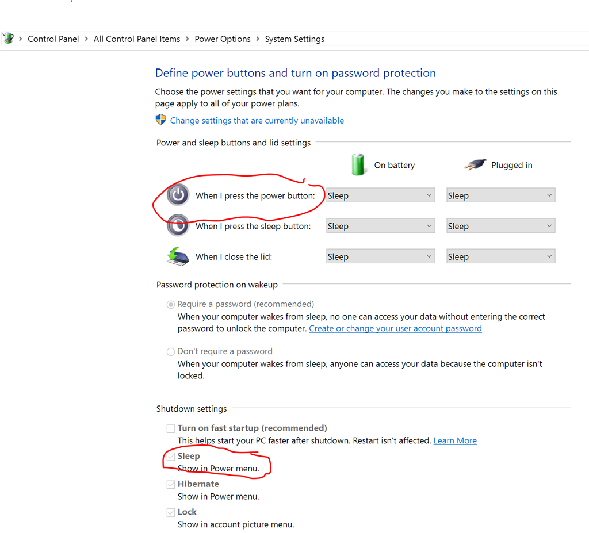This screenshot has width=589, height=533.
Task: Click System Settings breadcrumb
Action: (x=294, y=39)
